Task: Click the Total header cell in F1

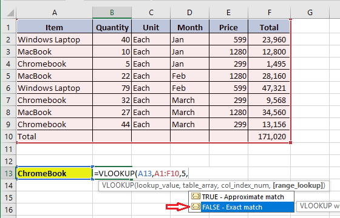Action: click(x=269, y=27)
